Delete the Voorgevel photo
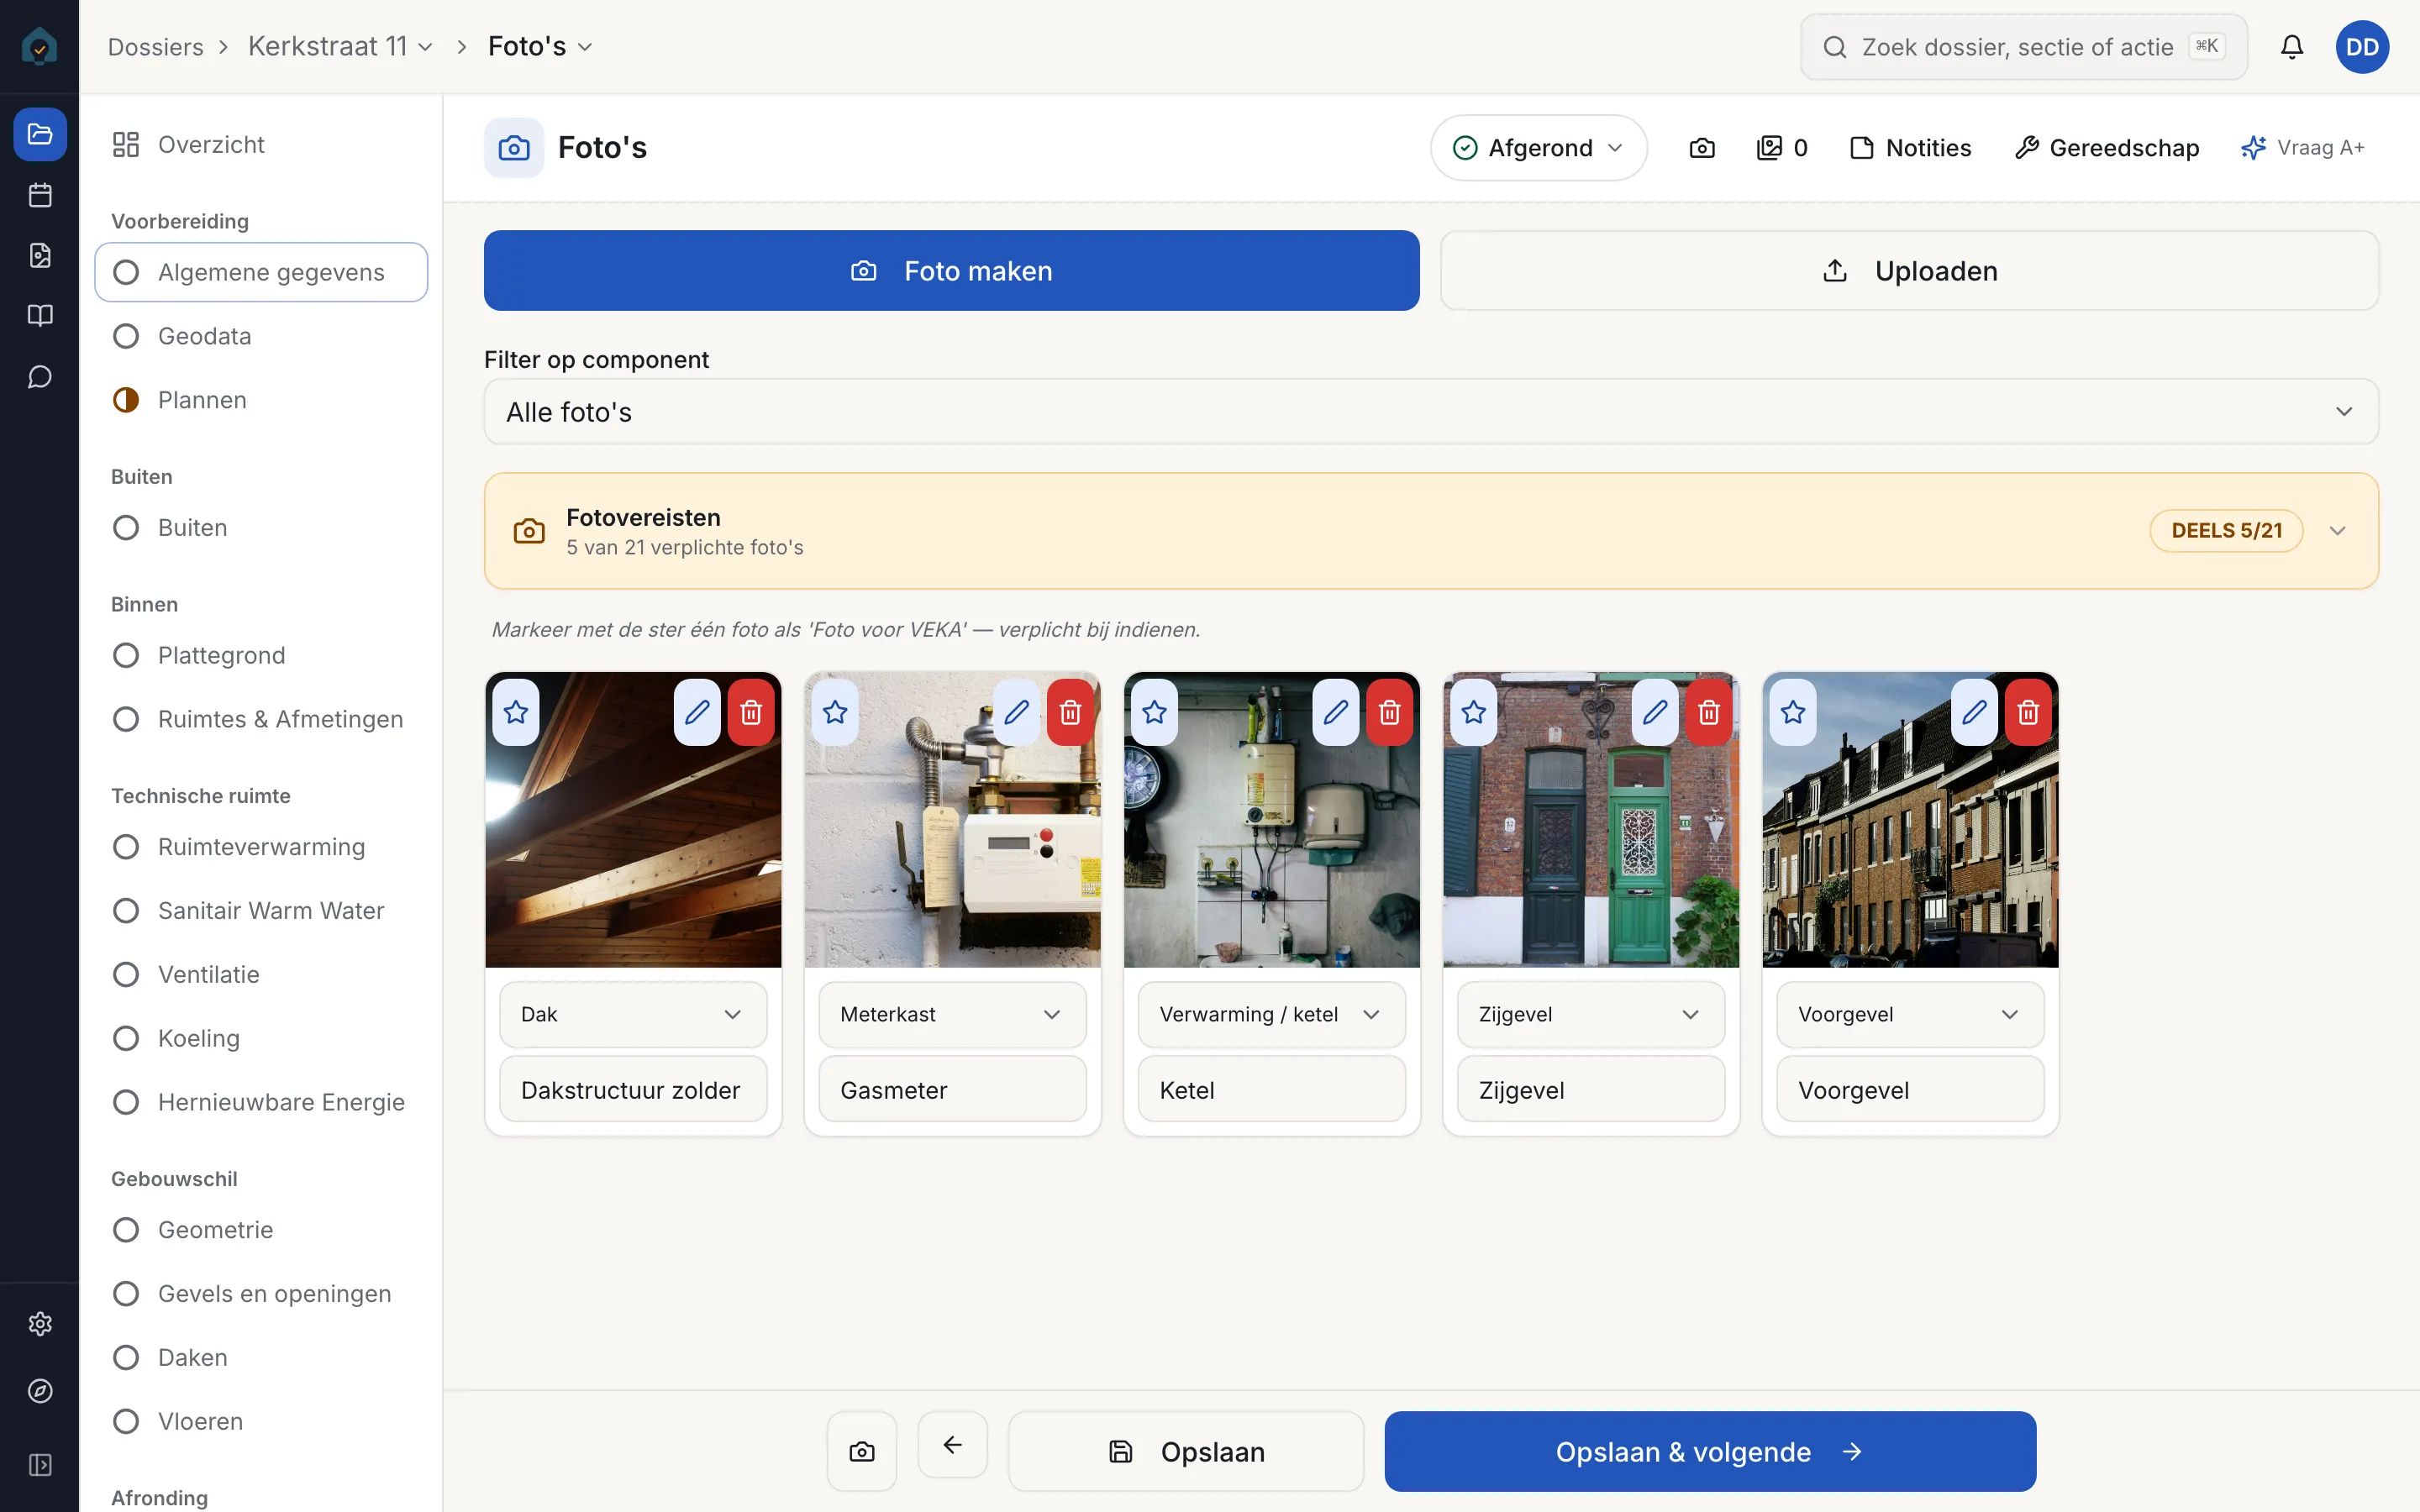This screenshot has width=2420, height=1512. (x=2028, y=712)
